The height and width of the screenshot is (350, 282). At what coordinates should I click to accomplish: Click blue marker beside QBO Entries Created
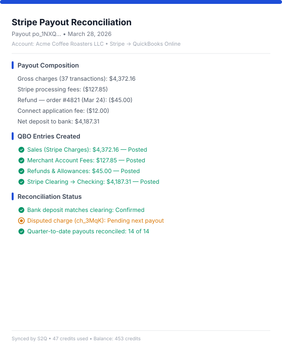click(13, 136)
